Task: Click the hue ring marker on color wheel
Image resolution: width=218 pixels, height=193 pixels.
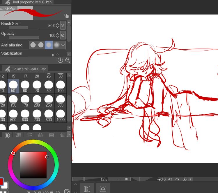Action: 13,153
